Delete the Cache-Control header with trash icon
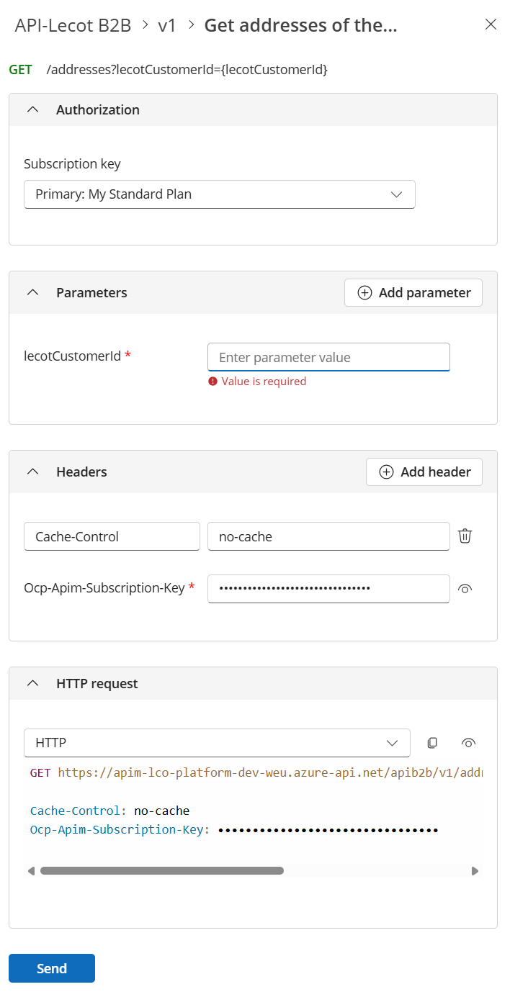 click(465, 536)
